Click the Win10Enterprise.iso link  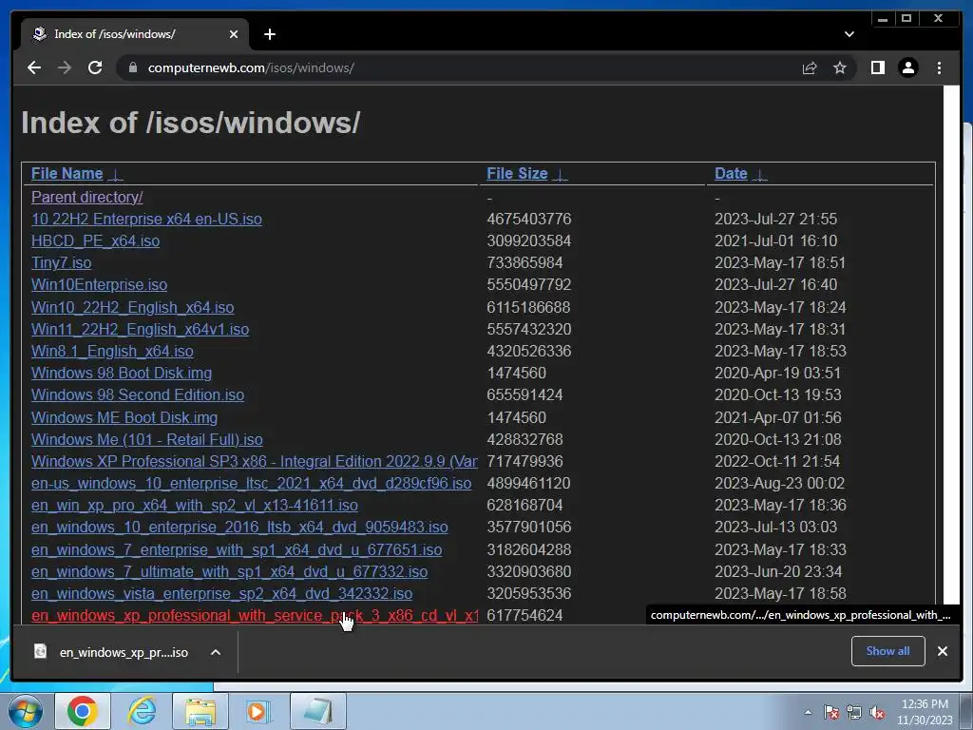(x=99, y=284)
